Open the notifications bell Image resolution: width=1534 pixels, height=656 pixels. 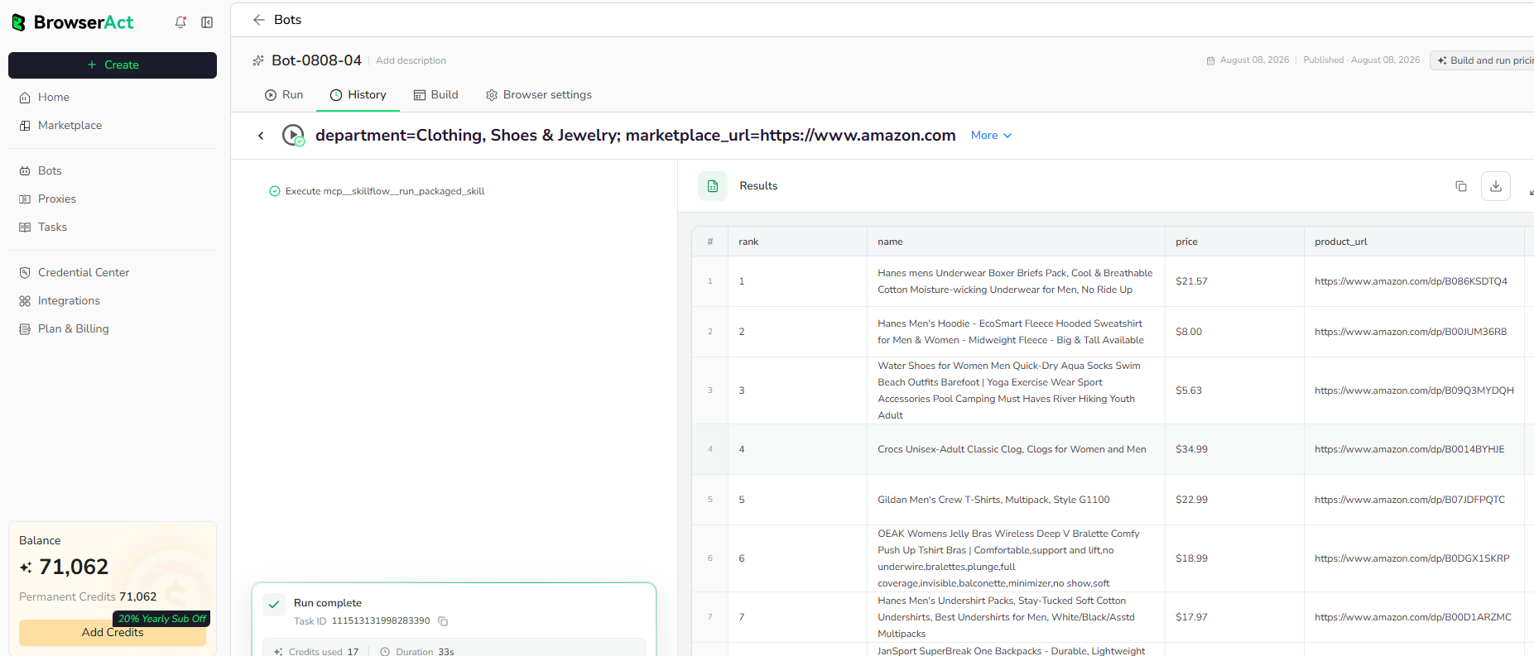click(180, 22)
